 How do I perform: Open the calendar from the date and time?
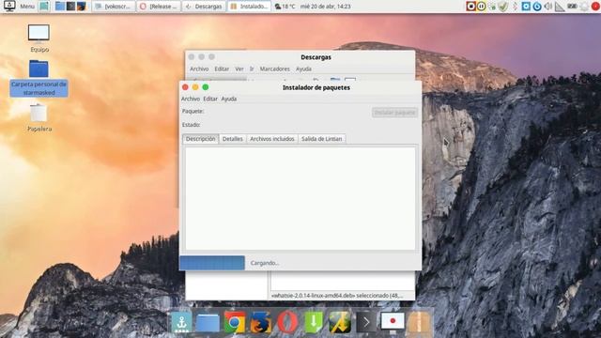pyautogui.click(x=326, y=7)
